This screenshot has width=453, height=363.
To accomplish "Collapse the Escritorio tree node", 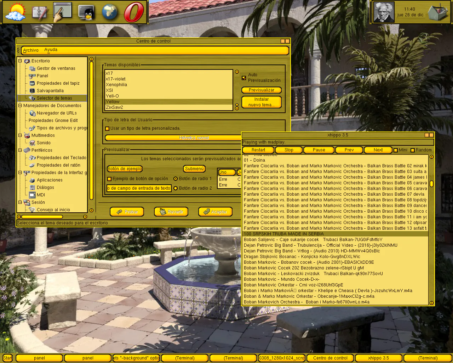I will 20,61.
